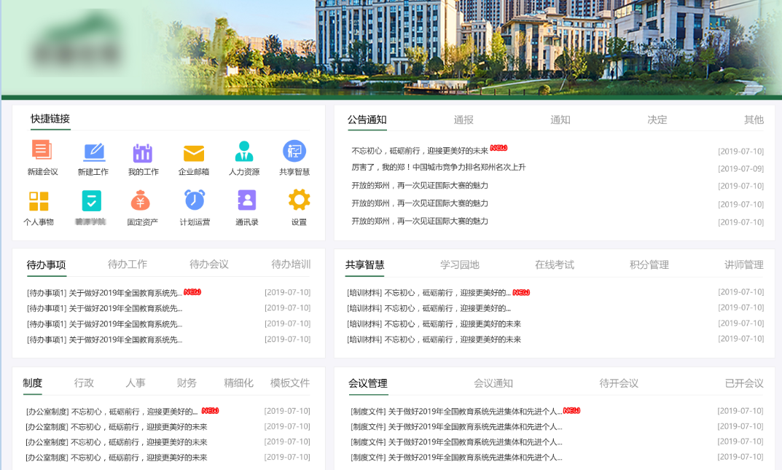Open the 个人事物 grid icon
782x470 pixels.
coord(39,201)
